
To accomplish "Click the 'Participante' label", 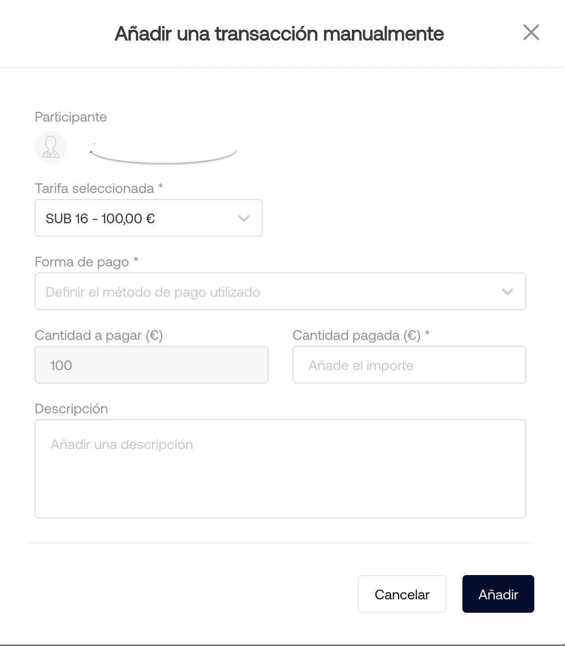I will (71, 117).
